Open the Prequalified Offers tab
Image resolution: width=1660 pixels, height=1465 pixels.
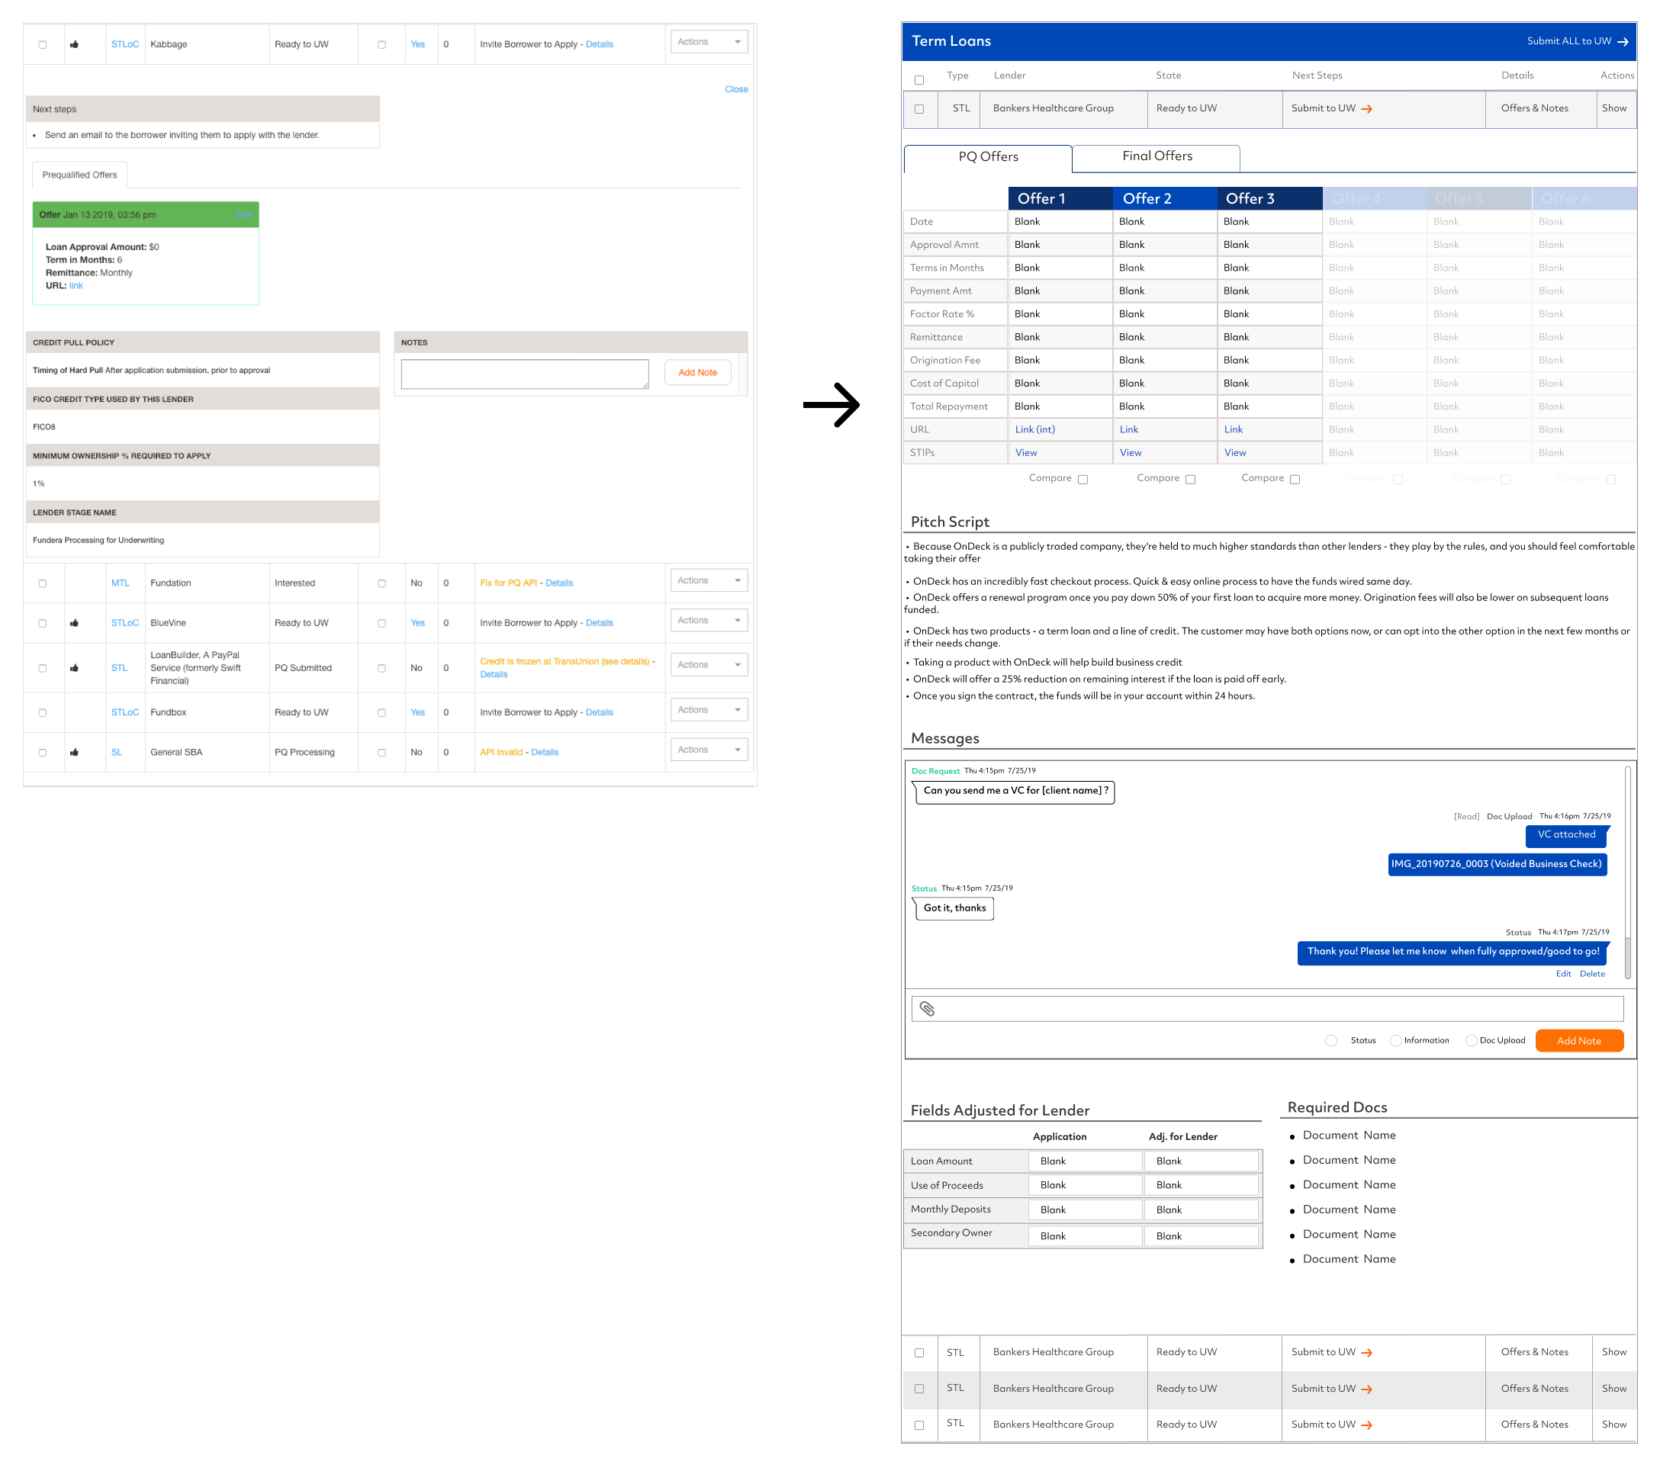click(79, 175)
